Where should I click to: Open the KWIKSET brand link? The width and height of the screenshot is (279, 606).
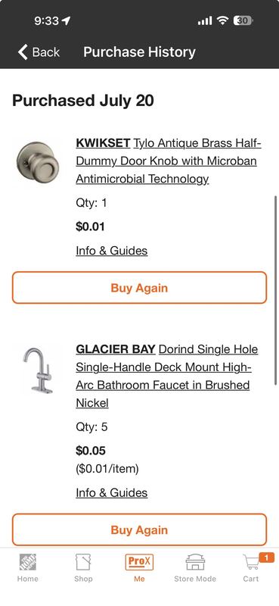[103, 143]
